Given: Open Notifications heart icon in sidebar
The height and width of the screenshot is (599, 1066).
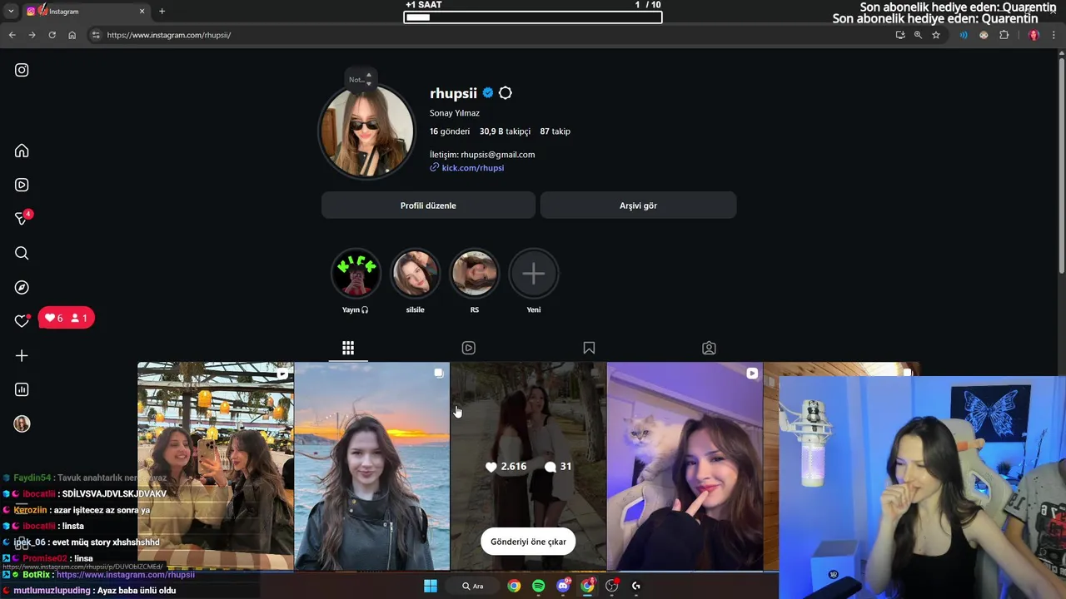Looking at the screenshot, I should point(22,321).
